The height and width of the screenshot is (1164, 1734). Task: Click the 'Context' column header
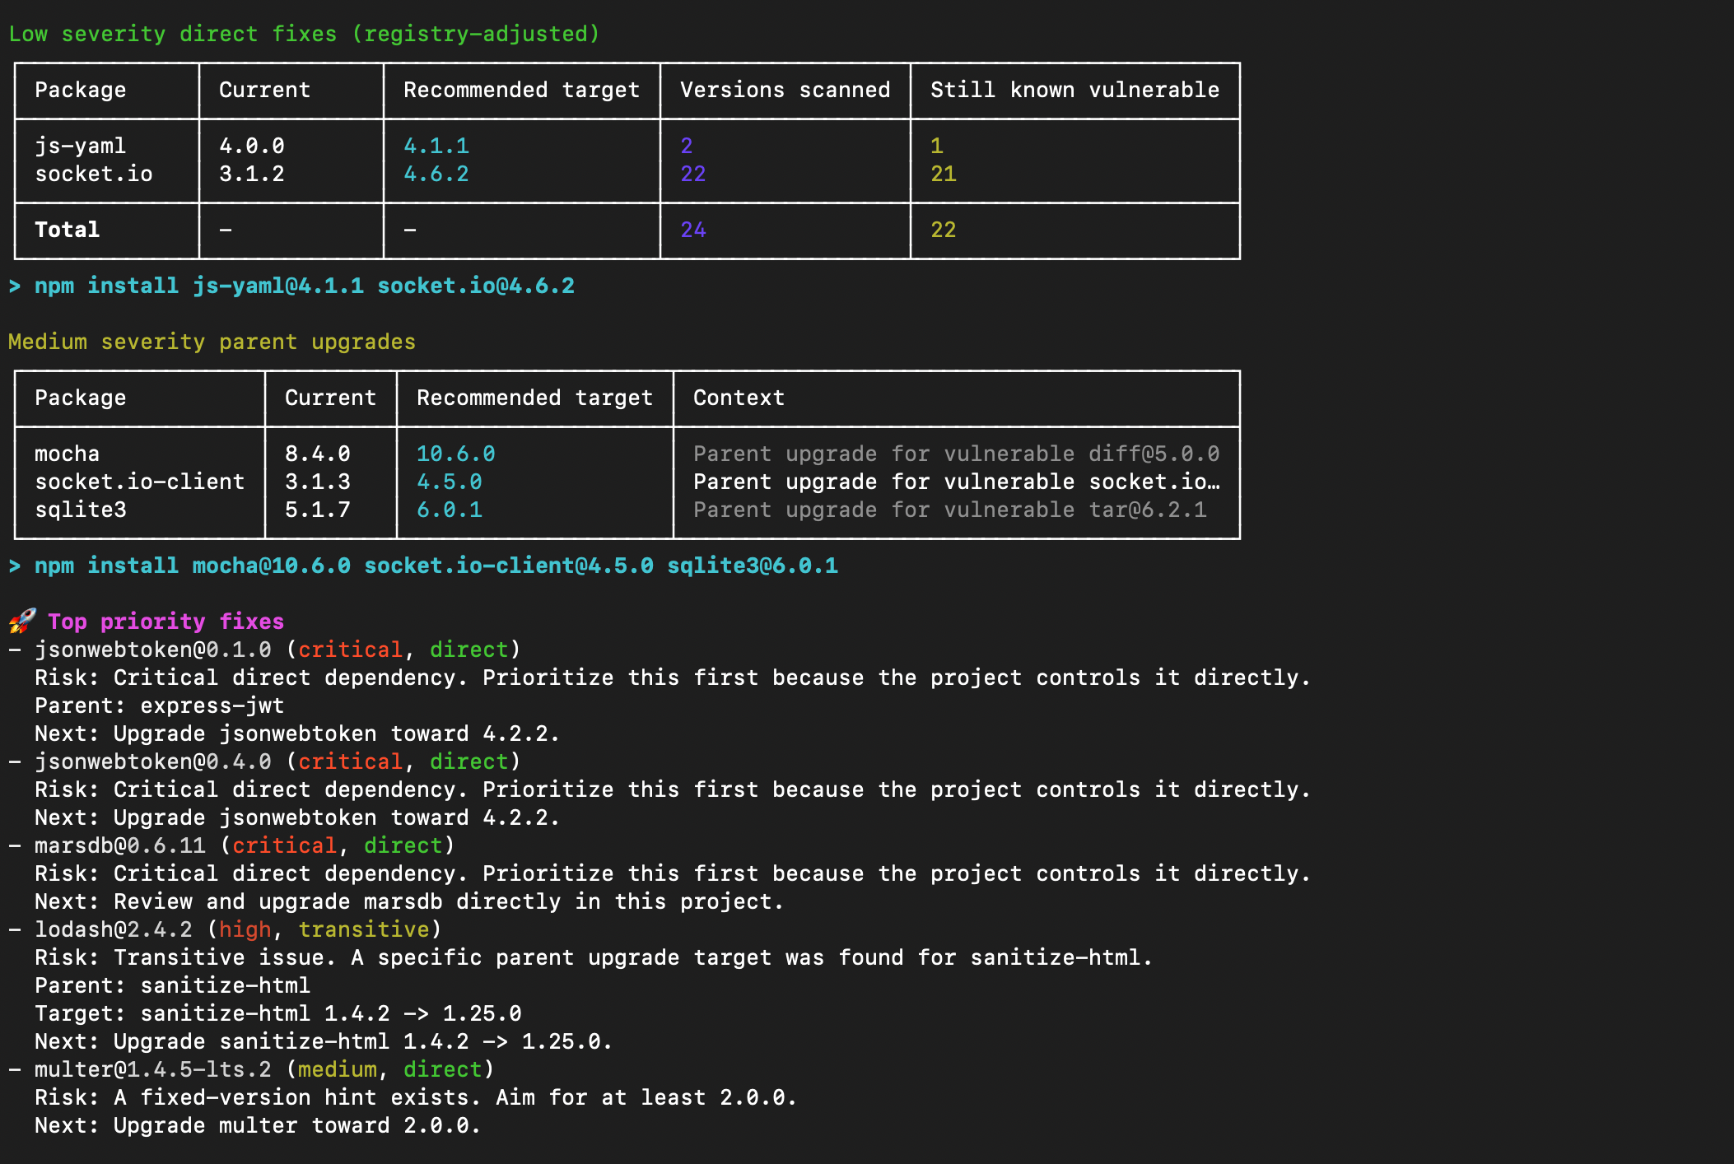point(739,398)
